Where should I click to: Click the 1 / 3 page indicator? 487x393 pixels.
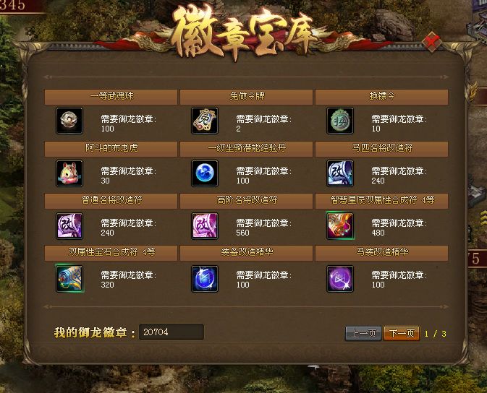[436, 334]
